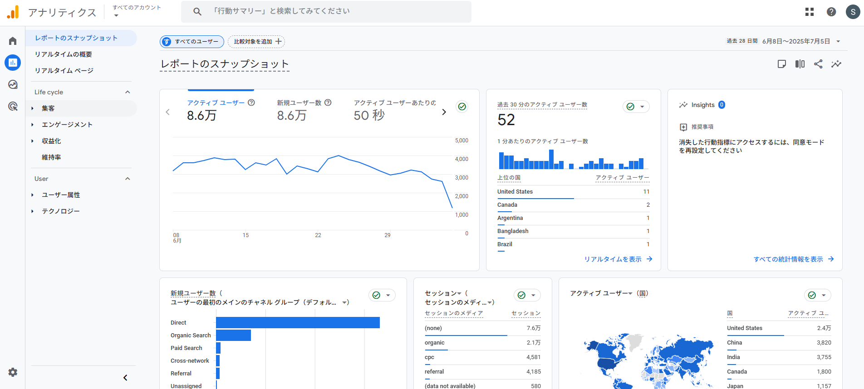This screenshot has height=389, width=864.
Task: Click the United States row in realtime table
Action: (x=574, y=192)
